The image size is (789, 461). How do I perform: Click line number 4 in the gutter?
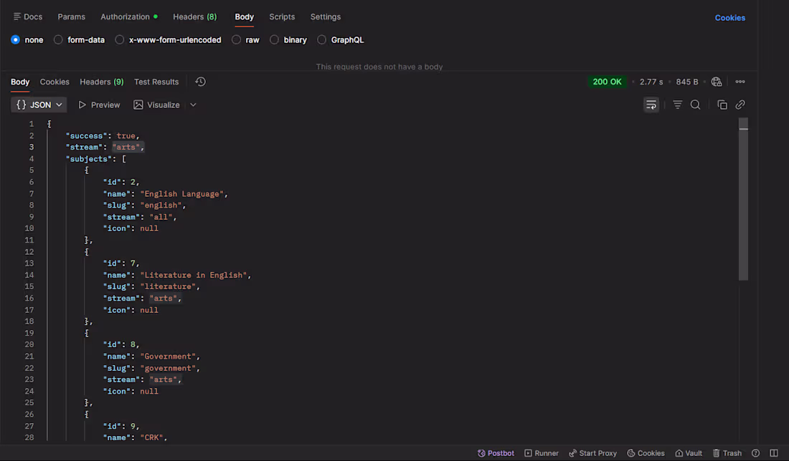pos(31,159)
